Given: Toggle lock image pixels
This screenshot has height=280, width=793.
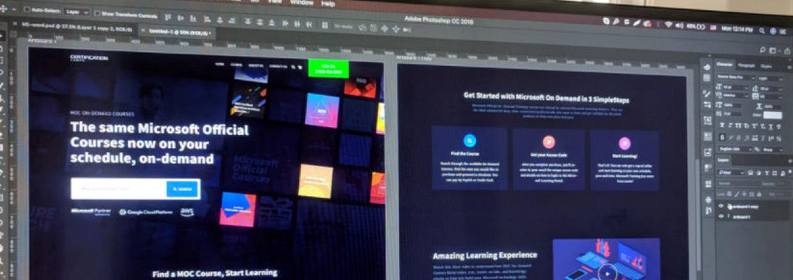Looking at the screenshot, I should point(737,193).
